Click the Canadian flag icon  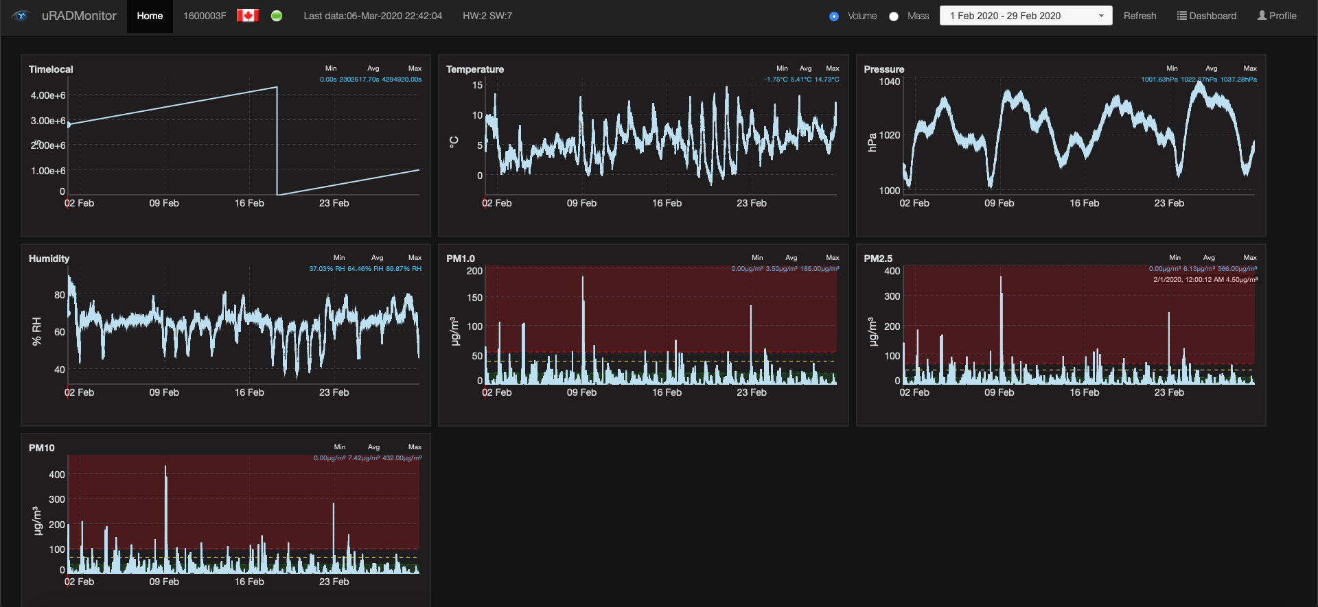(247, 16)
